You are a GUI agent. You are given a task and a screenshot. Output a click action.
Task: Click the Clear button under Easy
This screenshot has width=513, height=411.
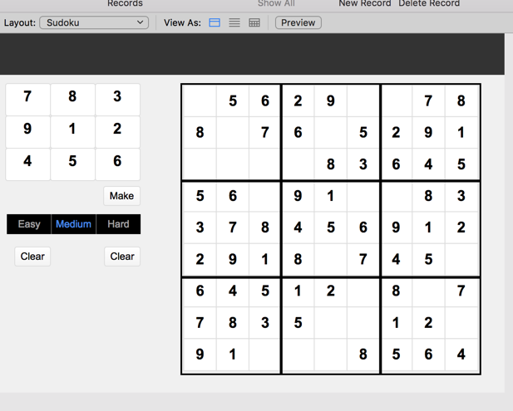[x=32, y=256]
